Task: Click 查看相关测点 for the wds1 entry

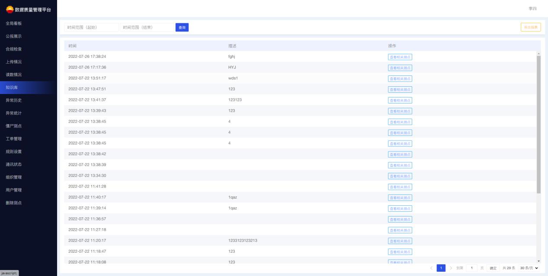Action: 400,78
